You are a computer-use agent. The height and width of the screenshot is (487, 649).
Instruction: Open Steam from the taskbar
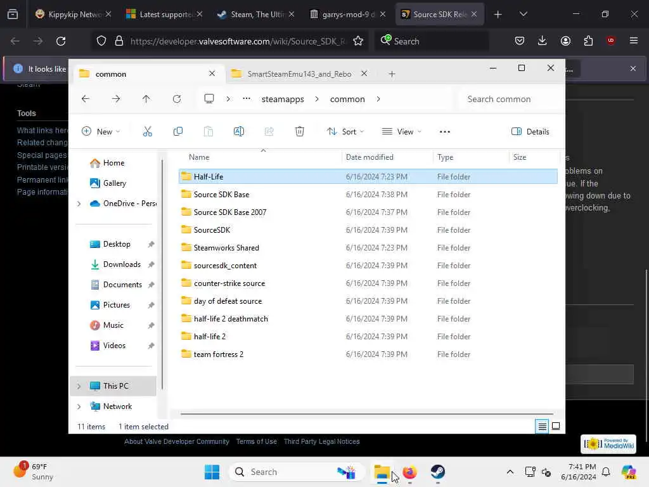437,472
